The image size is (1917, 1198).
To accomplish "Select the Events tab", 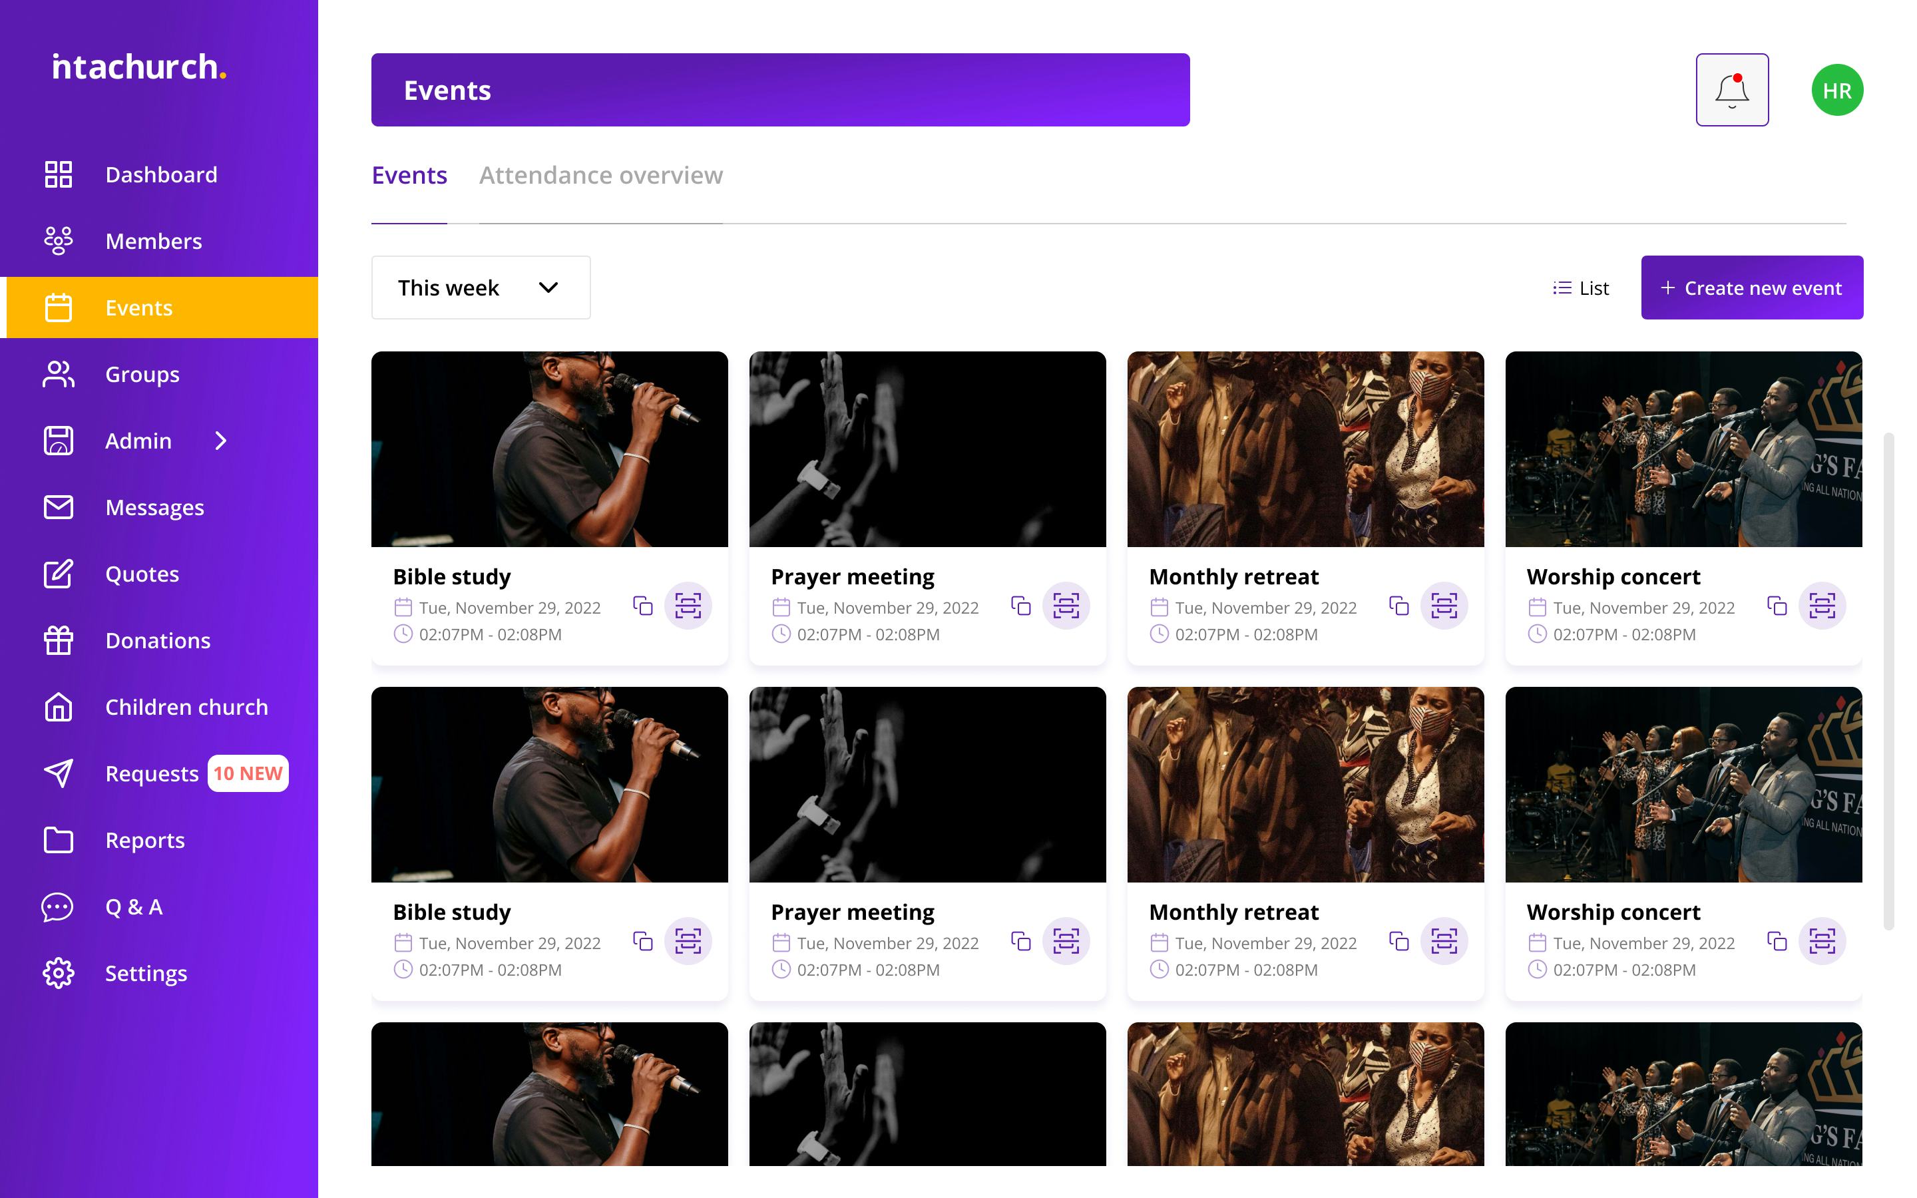I will click(x=409, y=175).
